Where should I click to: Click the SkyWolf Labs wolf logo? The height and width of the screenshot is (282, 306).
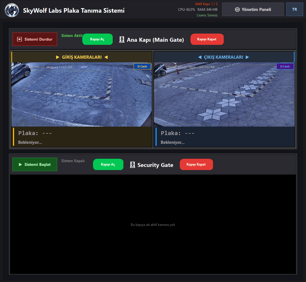pos(12,10)
